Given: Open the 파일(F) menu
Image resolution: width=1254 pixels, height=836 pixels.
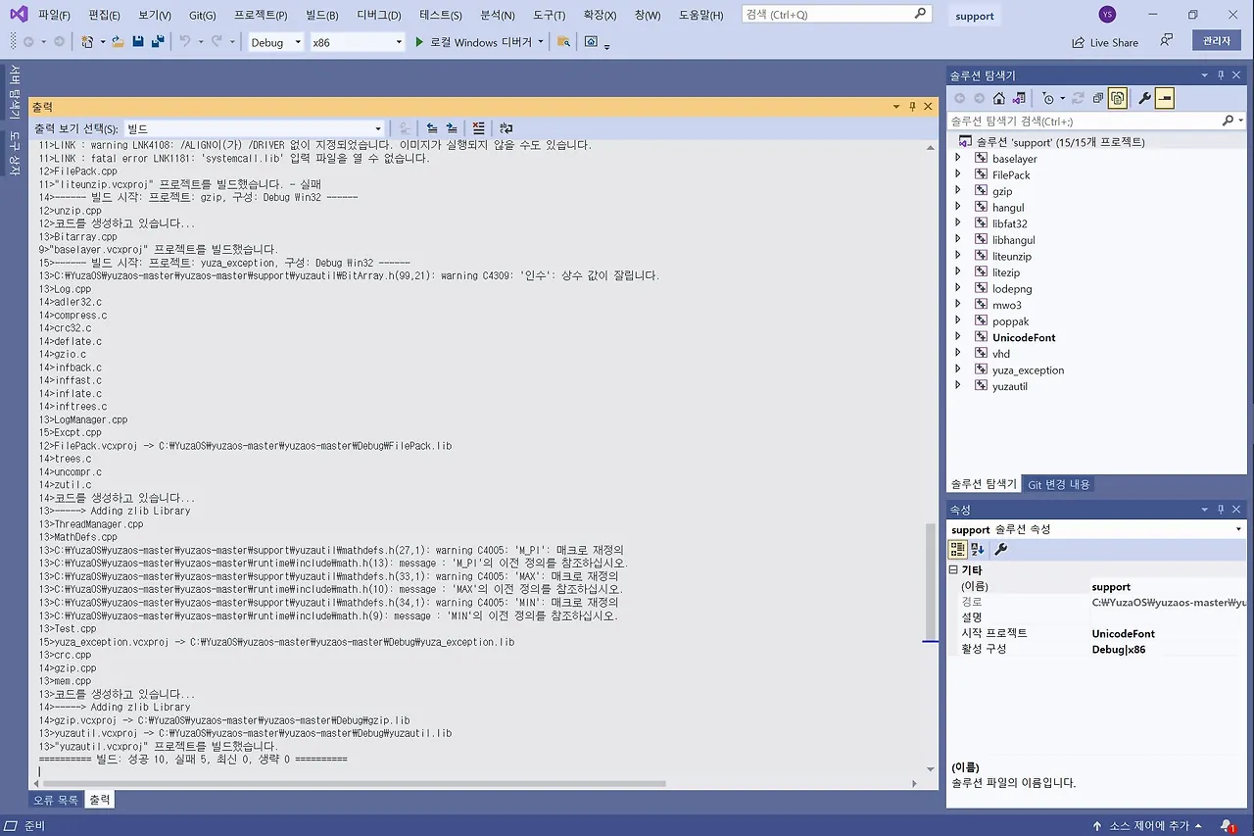Looking at the screenshot, I should coord(54,15).
